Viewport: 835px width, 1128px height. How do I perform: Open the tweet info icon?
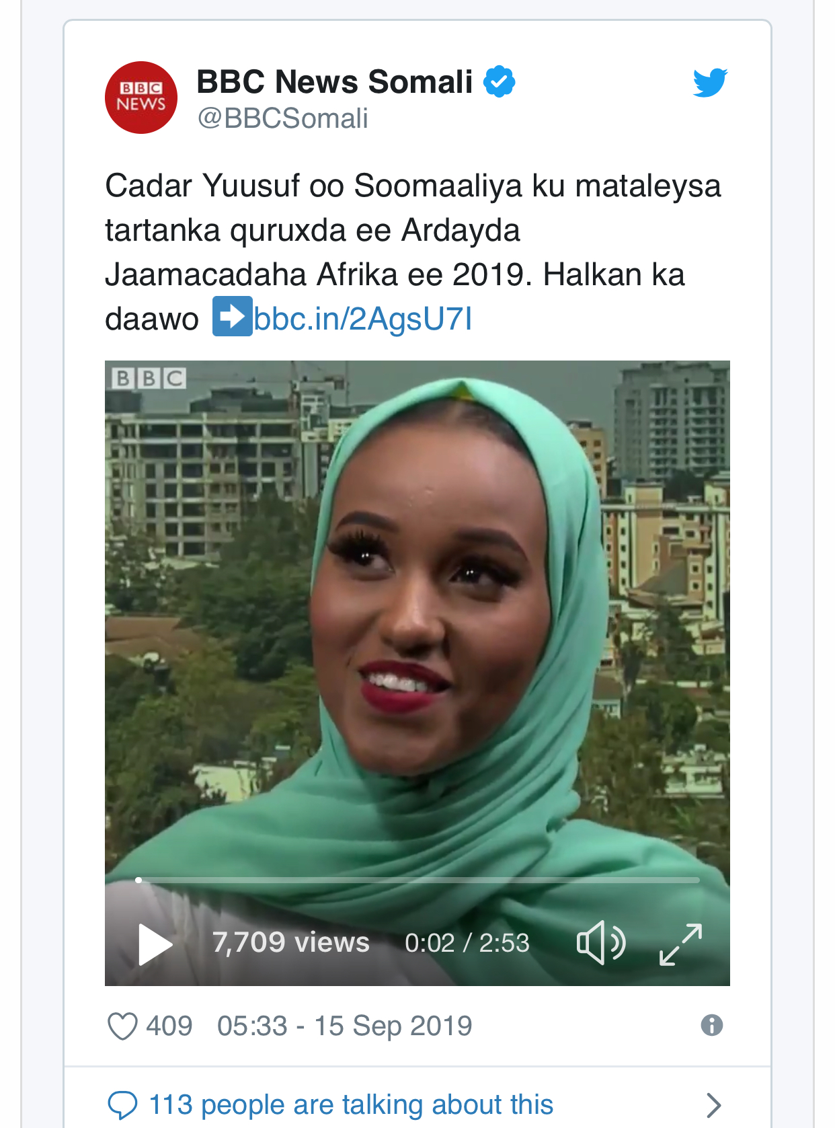712,1025
